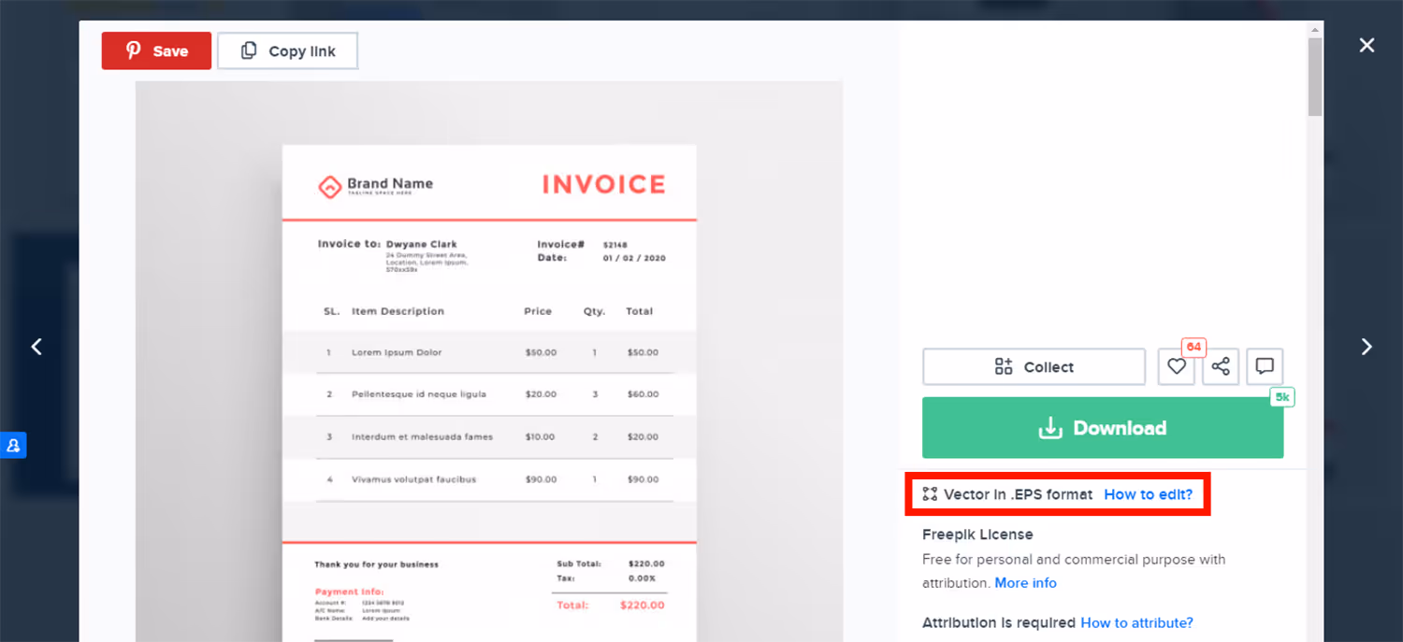Open the blue profile icon on left edge

tap(13, 446)
